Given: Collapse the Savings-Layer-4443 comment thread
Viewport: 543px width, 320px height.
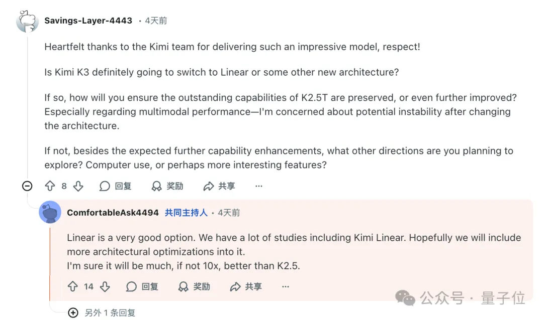Looking at the screenshot, I should coord(27,186).
